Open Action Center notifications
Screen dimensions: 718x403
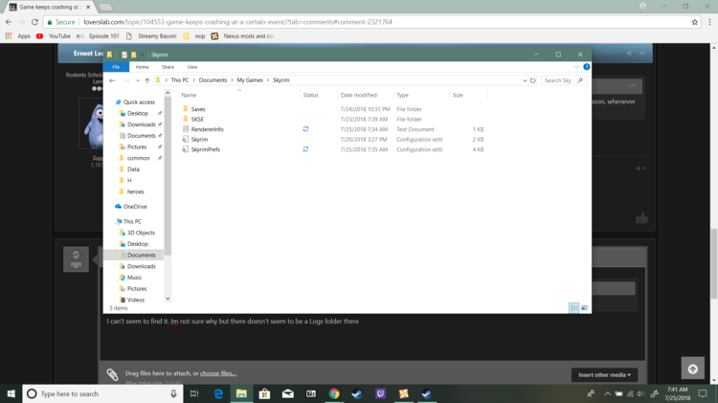[x=703, y=393]
